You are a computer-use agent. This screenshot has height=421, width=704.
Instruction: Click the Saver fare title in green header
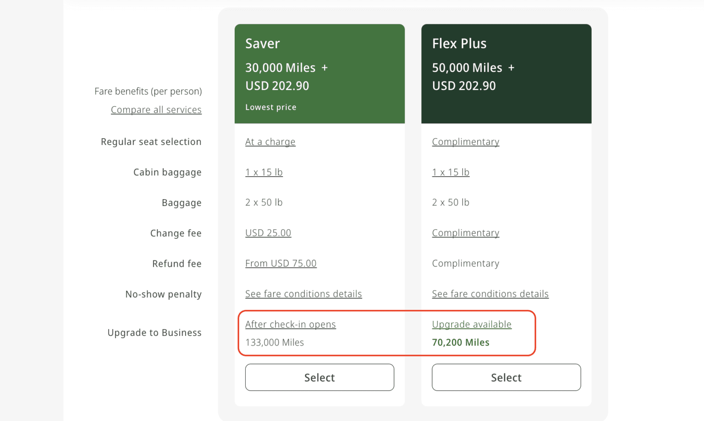(x=262, y=43)
